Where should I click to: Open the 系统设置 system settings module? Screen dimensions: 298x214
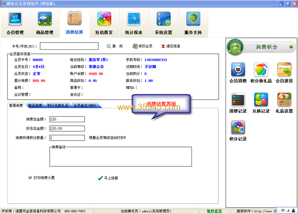pos(163,23)
